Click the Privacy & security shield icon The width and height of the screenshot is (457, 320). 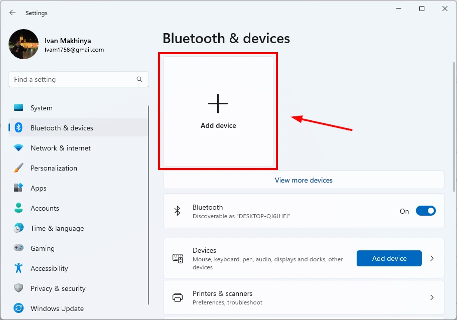point(19,288)
